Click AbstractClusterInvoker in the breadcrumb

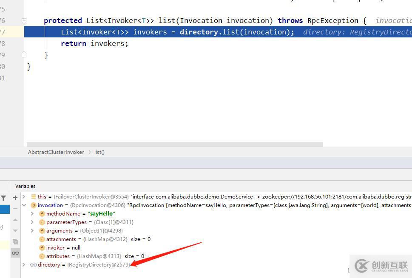click(x=56, y=152)
